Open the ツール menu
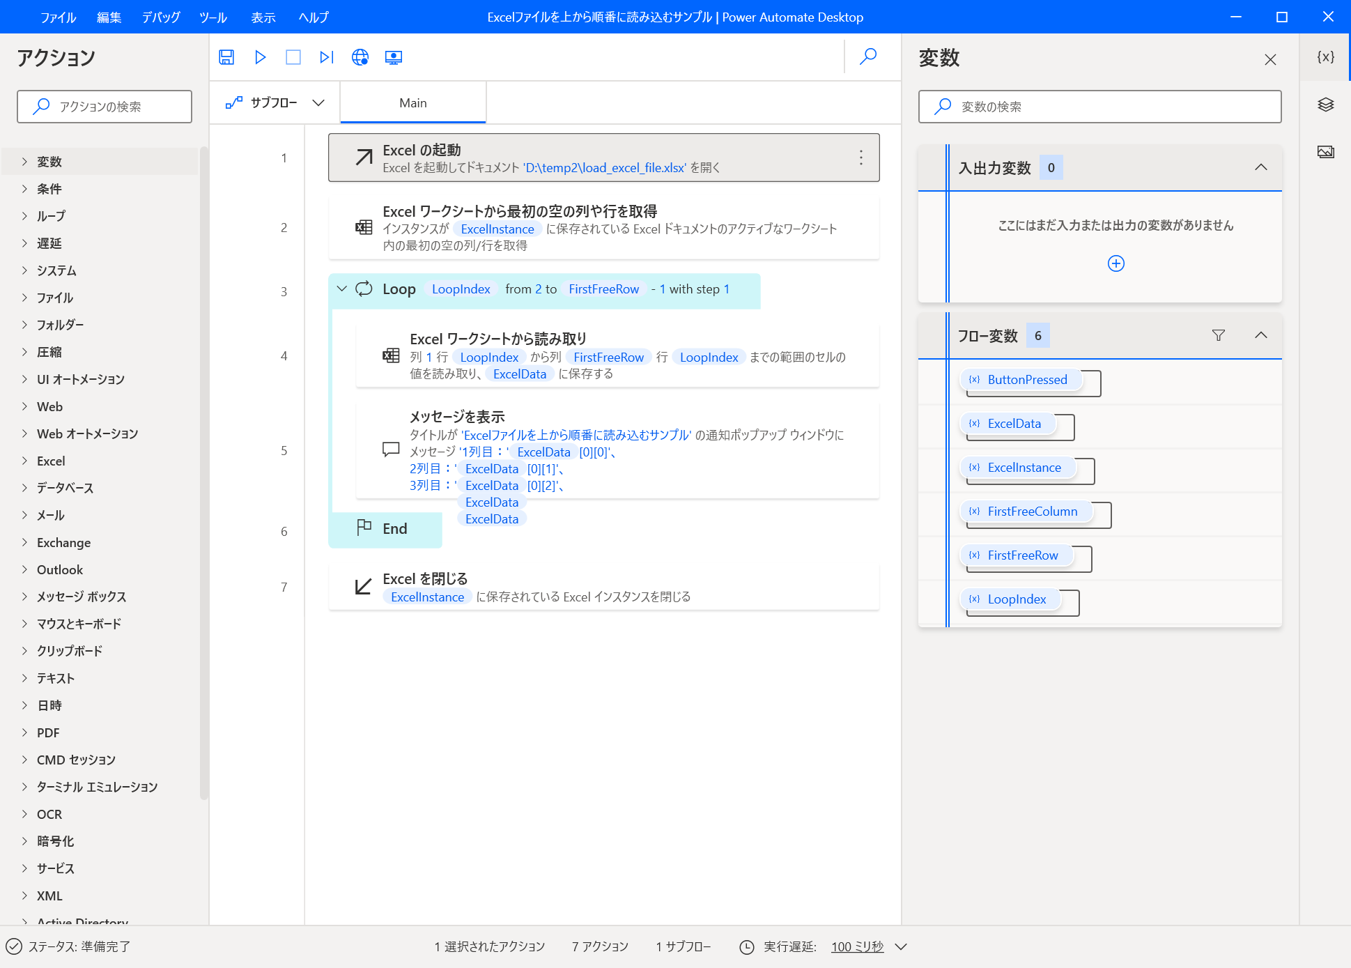 pyautogui.click(x=213, y=17)
